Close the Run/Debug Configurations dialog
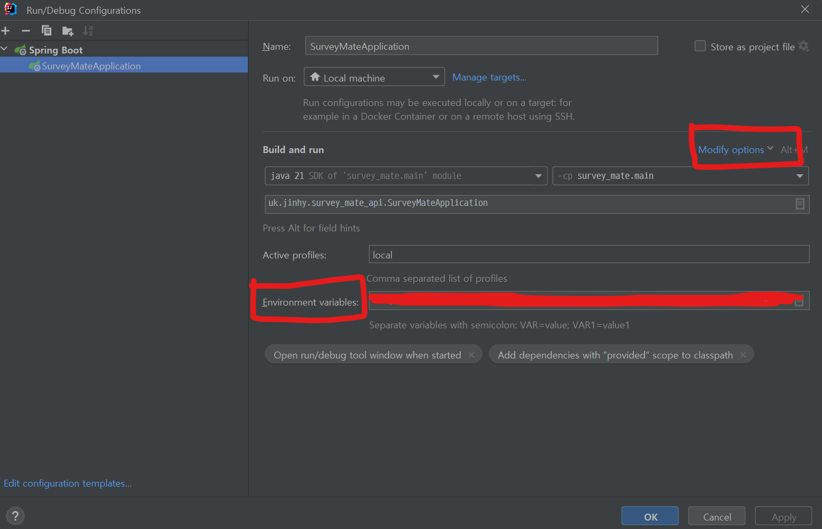Viewport: 822px width, 529px height. (x=805, y=10)
